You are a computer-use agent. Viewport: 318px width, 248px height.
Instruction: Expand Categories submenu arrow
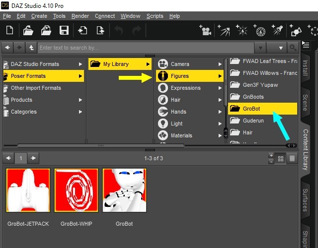[x=80, y=112]
